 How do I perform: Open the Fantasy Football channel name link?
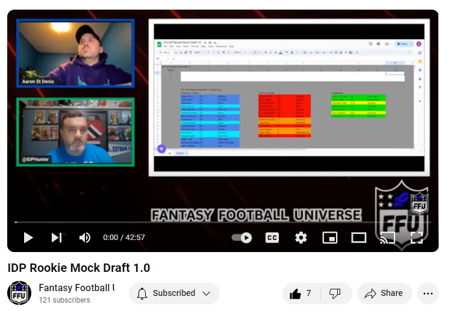click(76, 288)
